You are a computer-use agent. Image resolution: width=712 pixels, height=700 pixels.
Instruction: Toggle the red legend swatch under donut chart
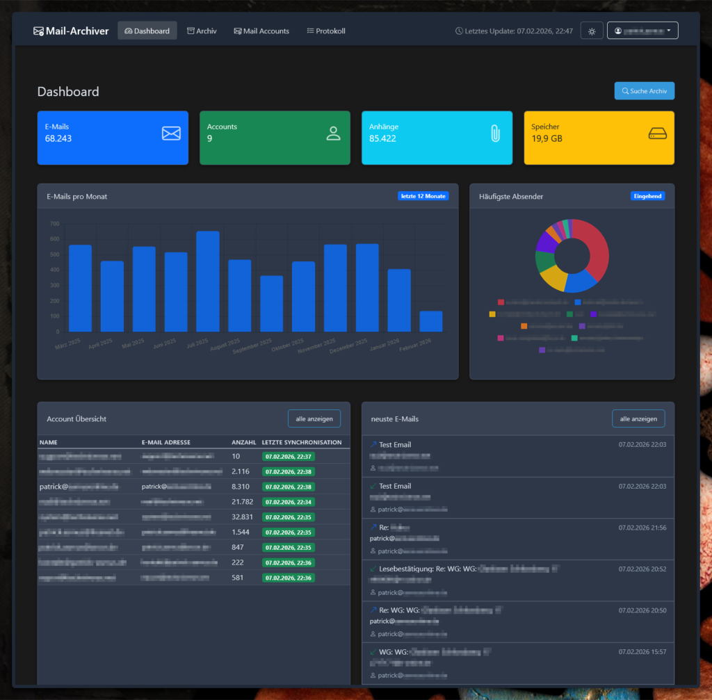(501, 302)
